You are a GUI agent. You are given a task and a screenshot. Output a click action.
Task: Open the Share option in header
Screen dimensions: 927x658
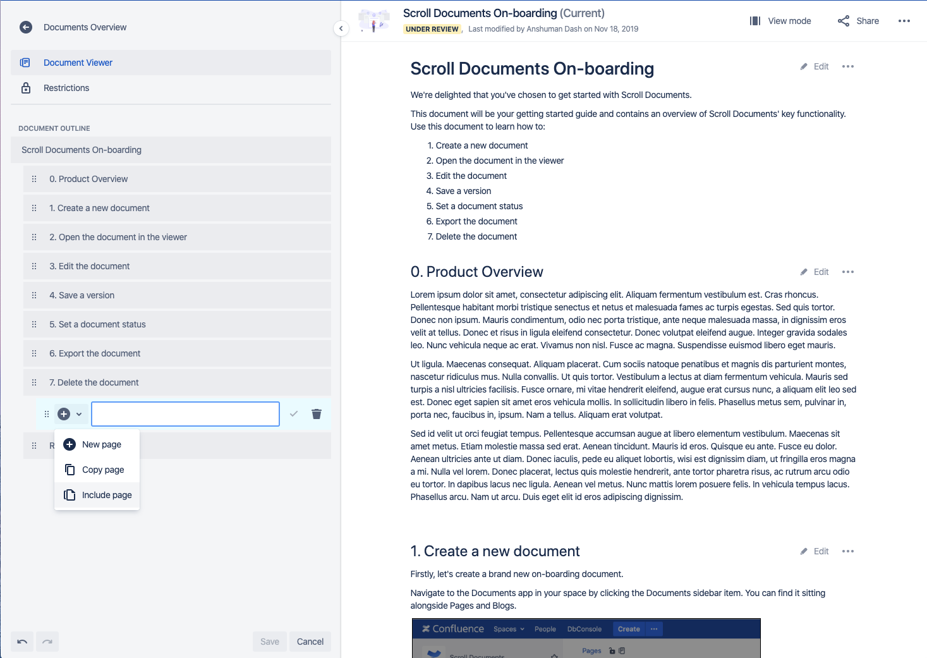[858, 21]
